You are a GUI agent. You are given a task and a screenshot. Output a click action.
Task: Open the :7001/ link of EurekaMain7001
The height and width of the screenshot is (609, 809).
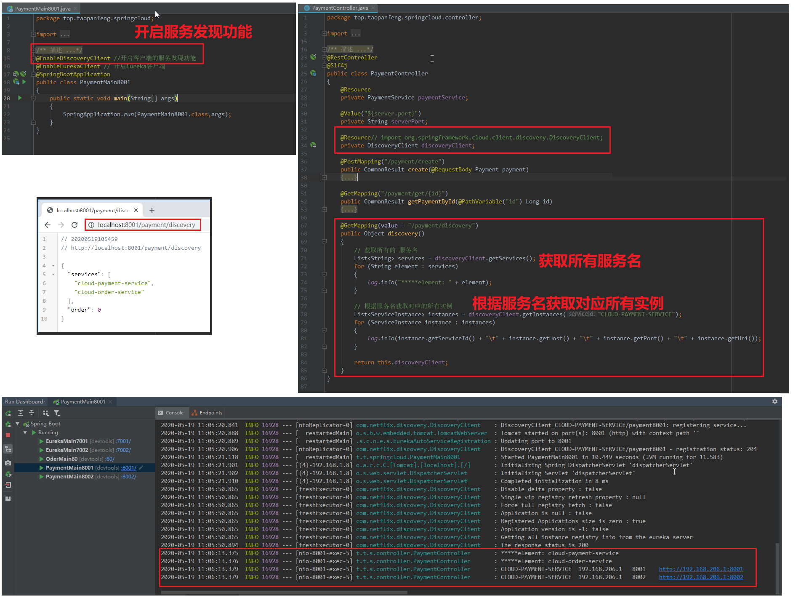[x=123, y=441]
